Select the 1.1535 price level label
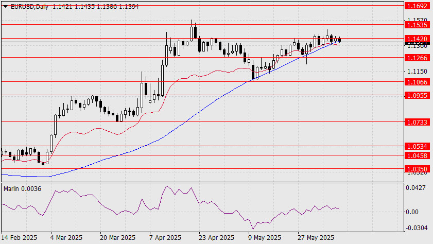The width and height of the screenshot is (433, 244). pyautogui.click(x=417, y=25)
